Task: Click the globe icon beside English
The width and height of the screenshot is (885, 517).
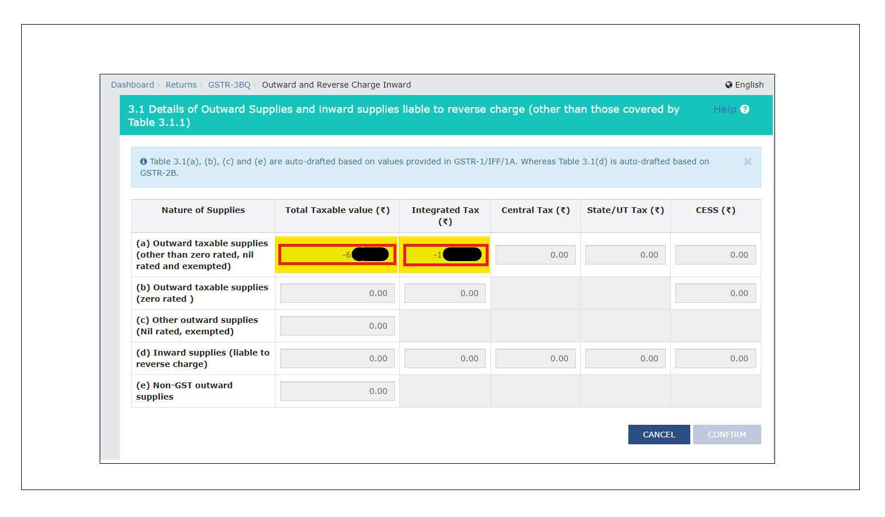Action: pyautogui.click(x=729, y=85)
